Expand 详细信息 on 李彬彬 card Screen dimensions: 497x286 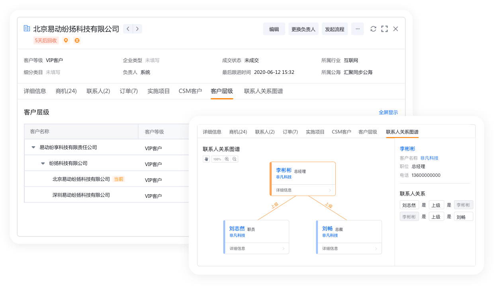coord(303,190)
